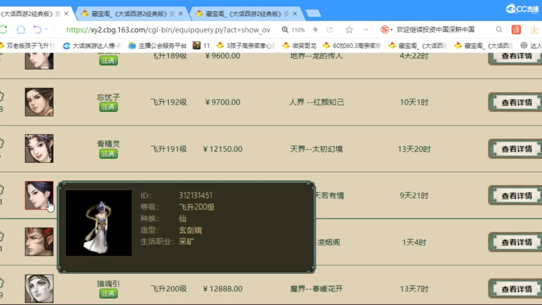542x305 pixels.
Task: Close the third 藏宝阁 tab
Action: pos(295,14)
